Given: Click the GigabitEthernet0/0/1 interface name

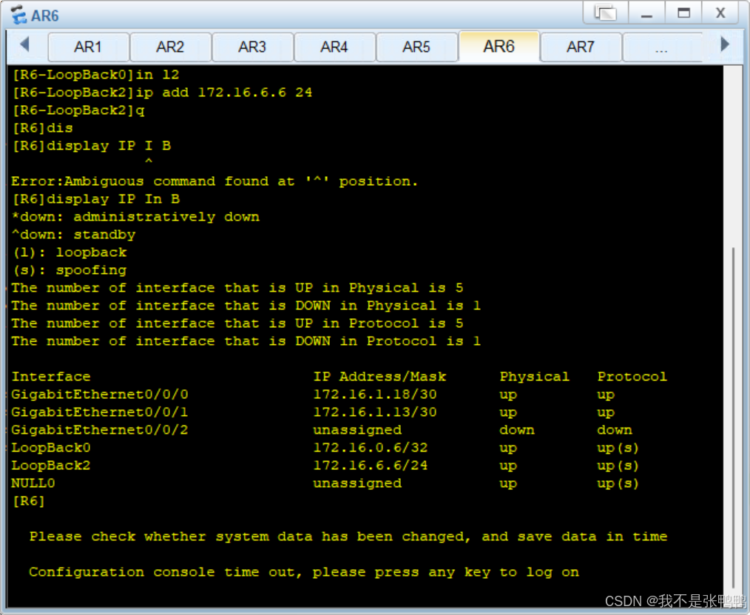Looking at the screenshot, I should pos(100,412).
